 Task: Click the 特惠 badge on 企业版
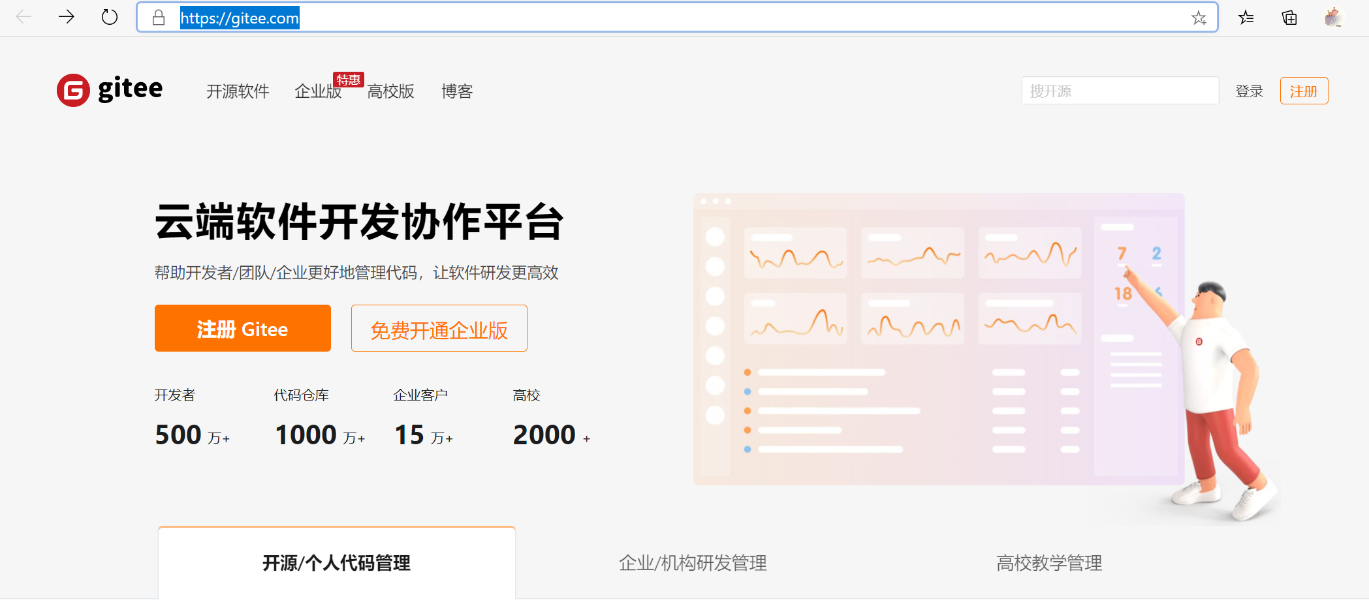point(349,80)
